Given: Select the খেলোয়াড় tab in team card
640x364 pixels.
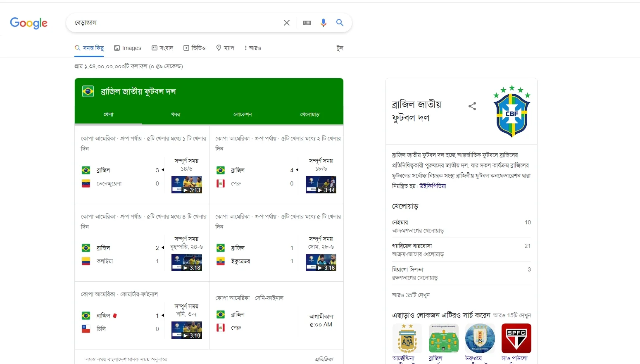Looking at the screenshot, I should click(310, 114).
